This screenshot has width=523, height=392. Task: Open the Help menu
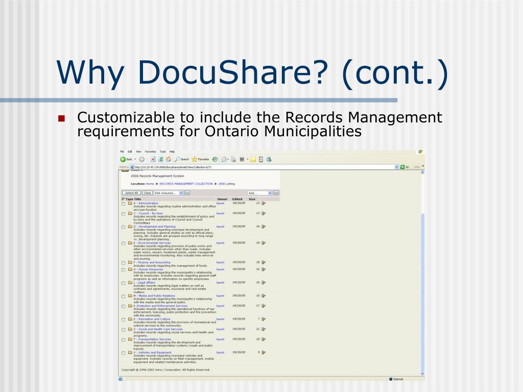point(172,152)
